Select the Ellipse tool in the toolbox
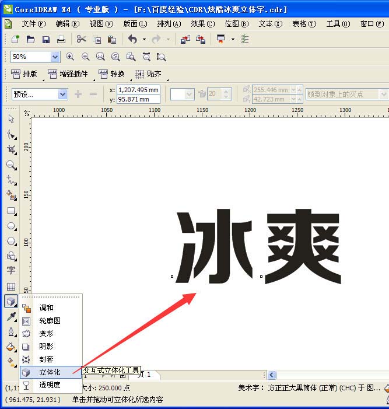Screen dimensions: 389x409 tap(12, 226)
